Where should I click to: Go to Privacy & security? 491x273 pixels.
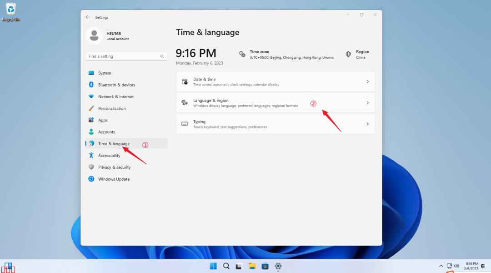click(x=126, y=167)
